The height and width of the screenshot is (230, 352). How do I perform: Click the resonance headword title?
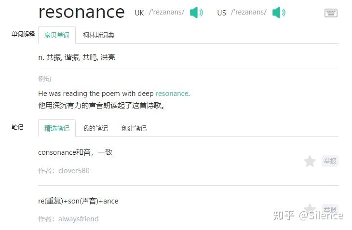81,12
